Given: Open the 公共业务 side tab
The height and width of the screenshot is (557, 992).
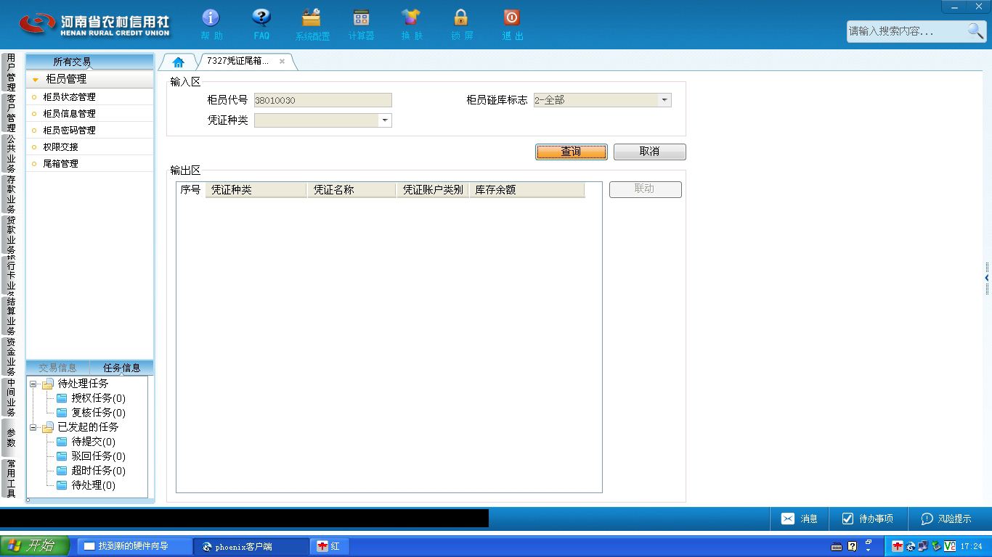Looking at the screenshot, I should (x=10, y=154).
